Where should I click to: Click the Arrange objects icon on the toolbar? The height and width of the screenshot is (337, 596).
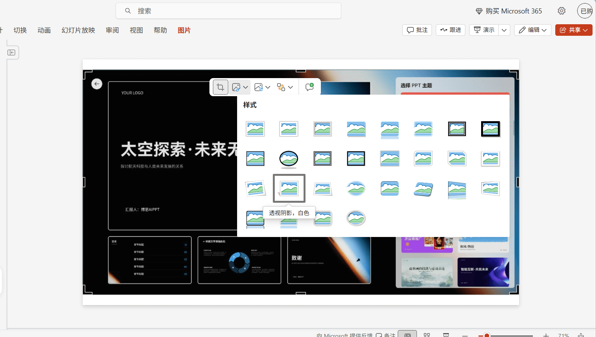282,87
